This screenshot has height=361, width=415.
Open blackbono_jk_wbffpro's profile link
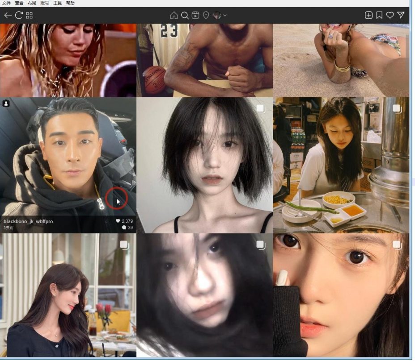(x=27, y=220)
